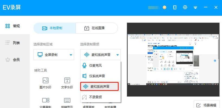Click the camera icon on 本地录制 tab
Viewport: 222px width, 108px height.
pos(45,28)
